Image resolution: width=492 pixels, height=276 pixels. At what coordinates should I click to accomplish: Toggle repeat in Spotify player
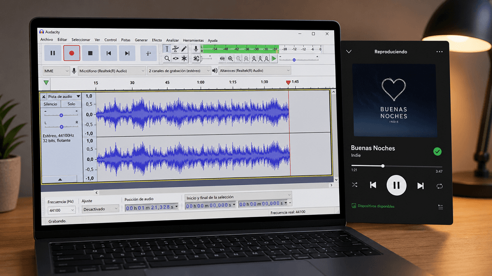tap(439, 187)
